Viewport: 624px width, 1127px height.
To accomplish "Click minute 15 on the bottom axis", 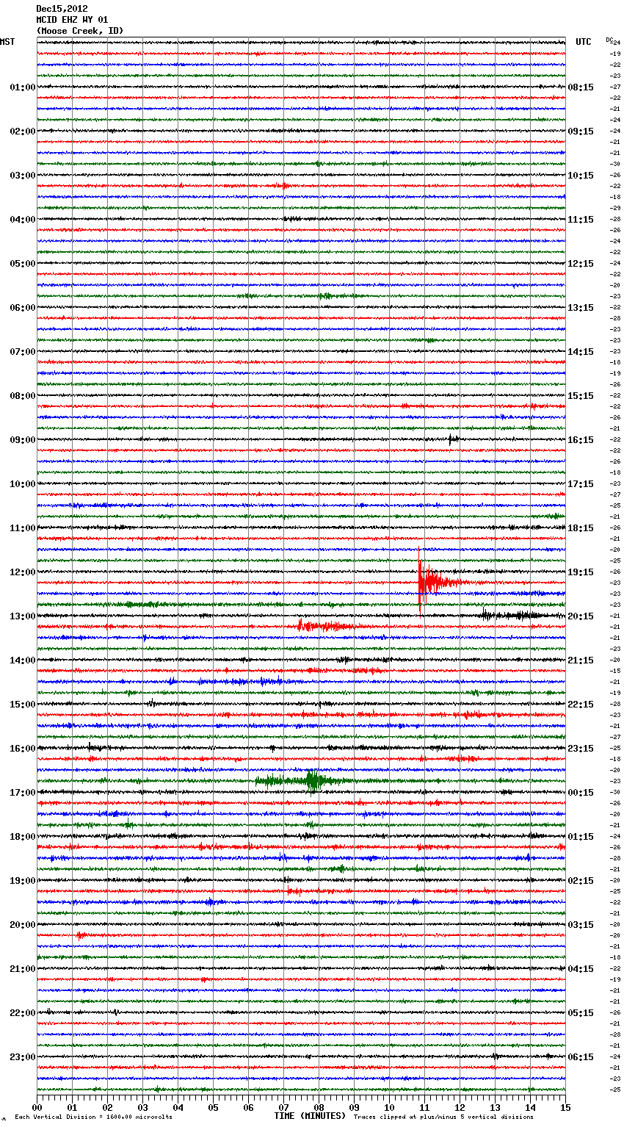I will [565, 1107].
